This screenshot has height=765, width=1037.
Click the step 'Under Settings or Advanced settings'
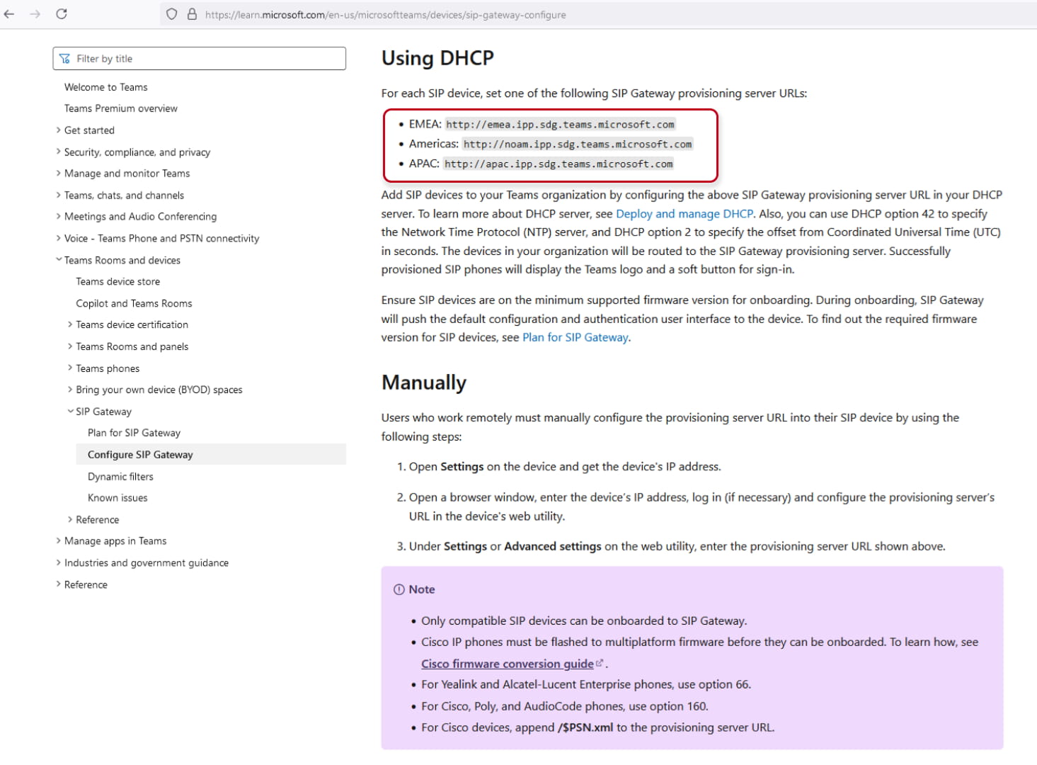click(677, 546)
